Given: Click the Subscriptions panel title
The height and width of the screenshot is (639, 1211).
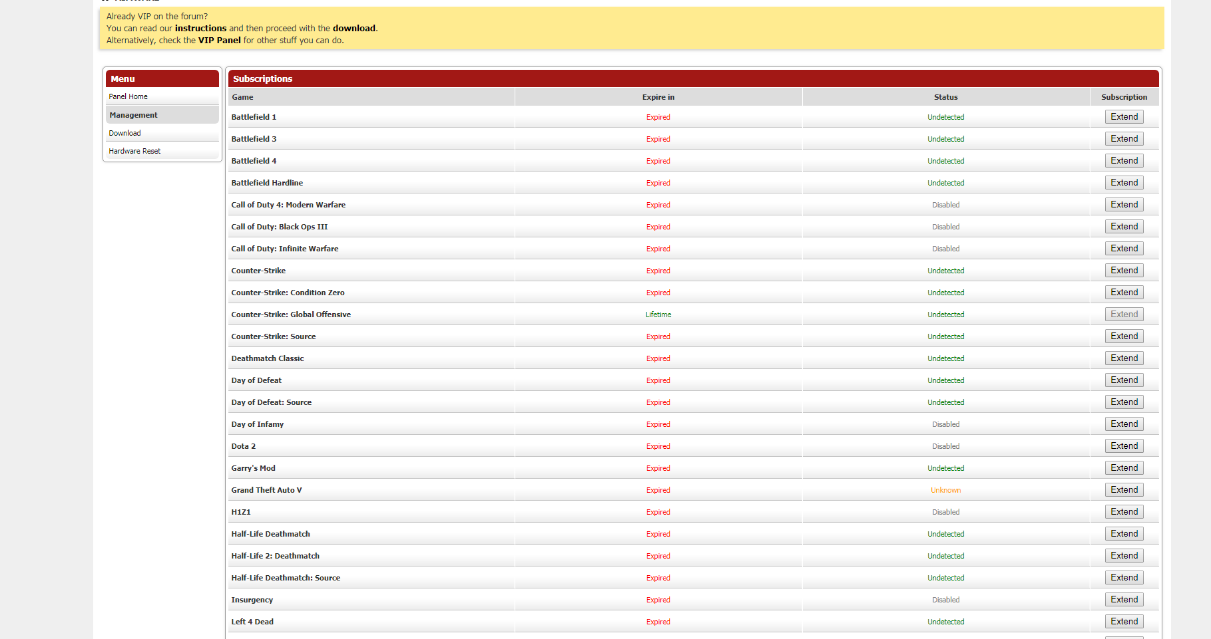Looking at the screenshot, I should pyautogui.click(x=263, y=78).
